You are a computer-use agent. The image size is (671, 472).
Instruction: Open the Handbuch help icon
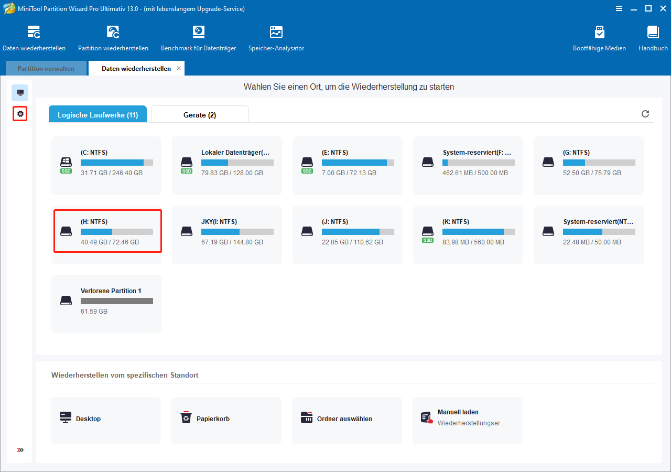coord(653,37)
